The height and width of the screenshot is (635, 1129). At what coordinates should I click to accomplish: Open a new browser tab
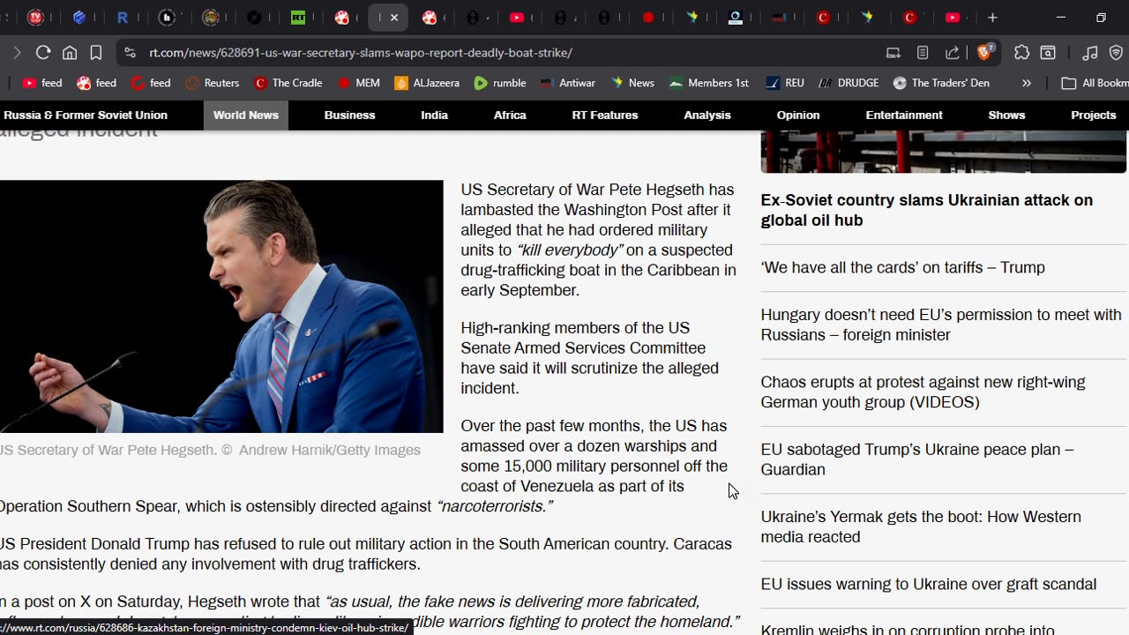[x=992, y=18]
